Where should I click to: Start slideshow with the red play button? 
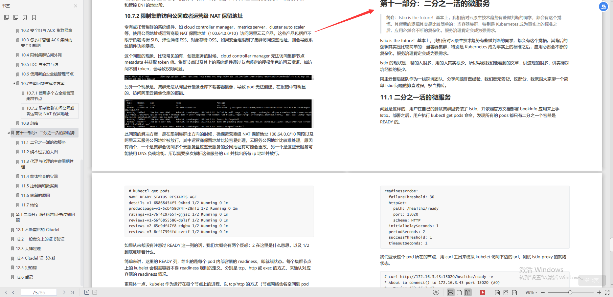pyautogui.click(x=483, y=292)
